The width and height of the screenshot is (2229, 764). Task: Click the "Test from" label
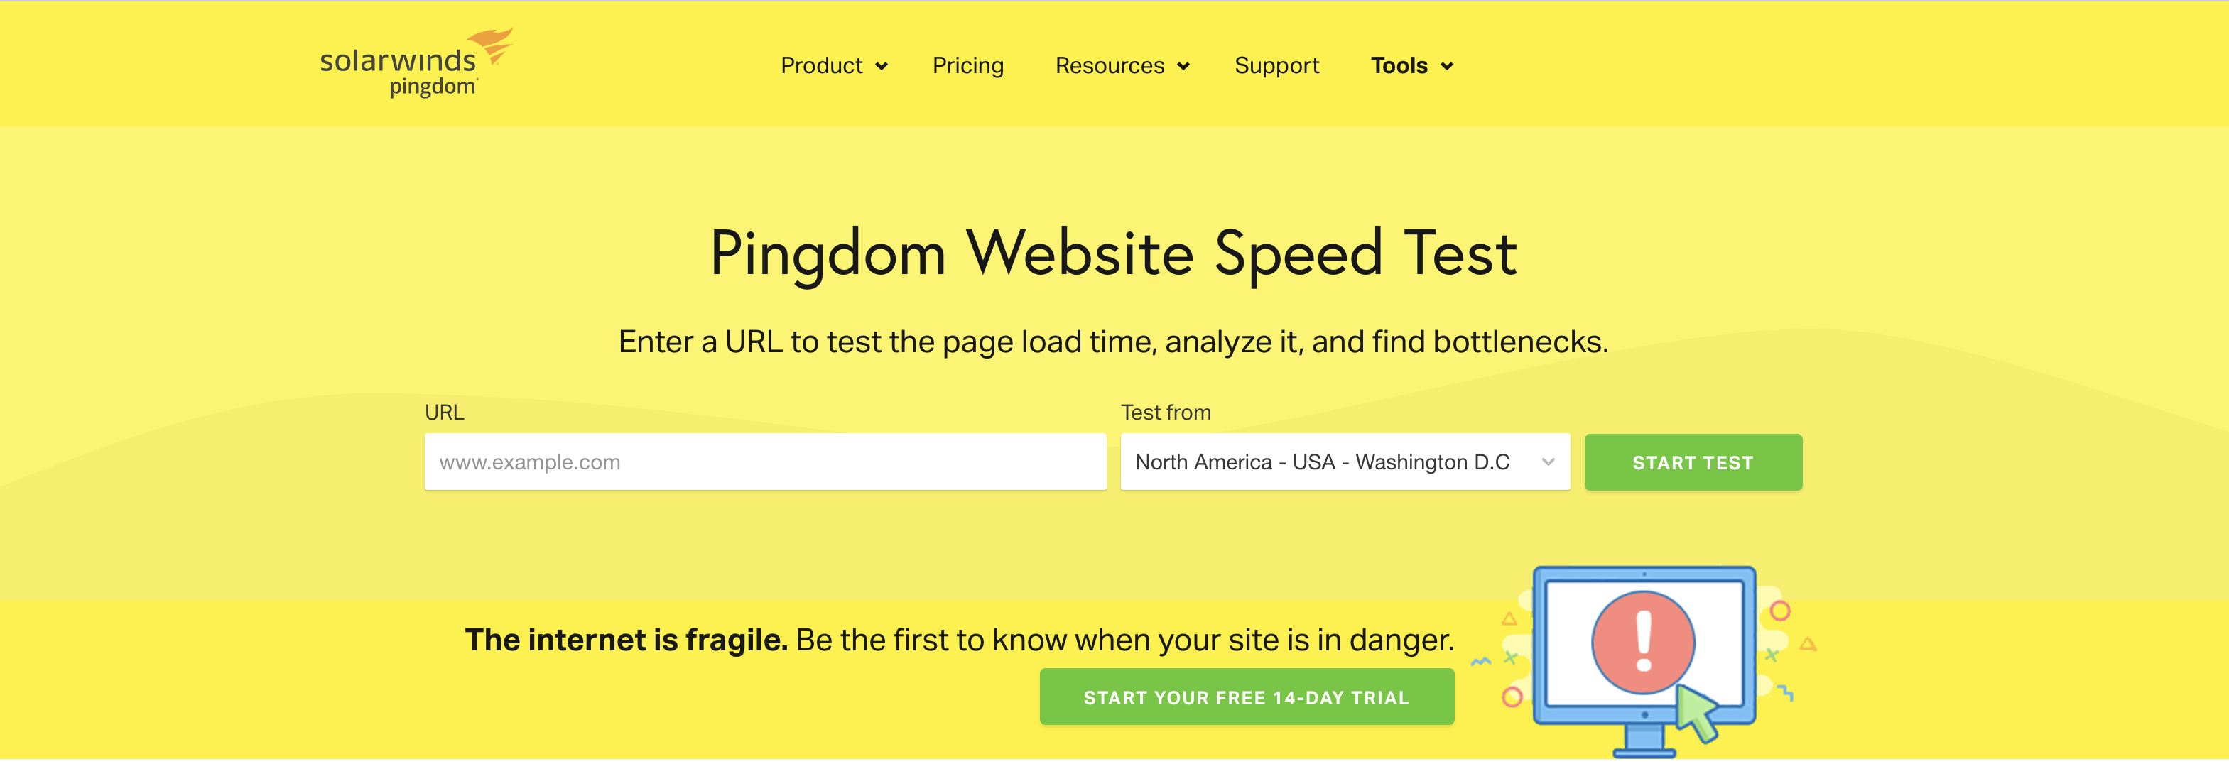pyautogui.click(x=1166, y=413)
